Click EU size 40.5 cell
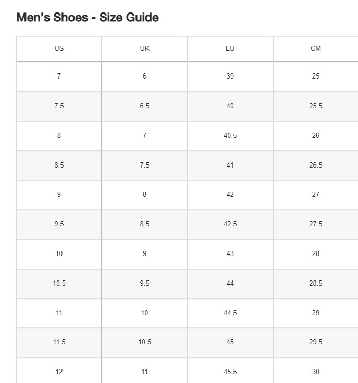Viewport: 358px width, 383px height. [x=230, y=135]
